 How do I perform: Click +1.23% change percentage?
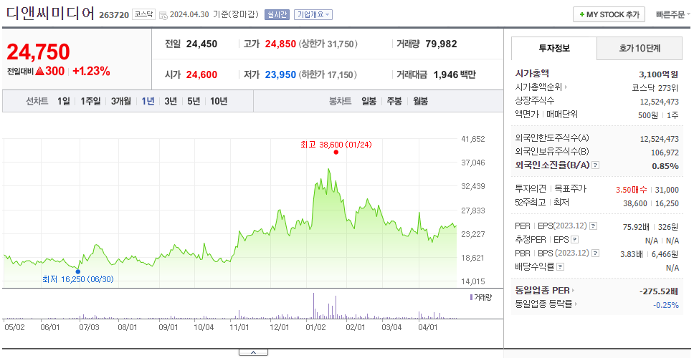[91, 71]
